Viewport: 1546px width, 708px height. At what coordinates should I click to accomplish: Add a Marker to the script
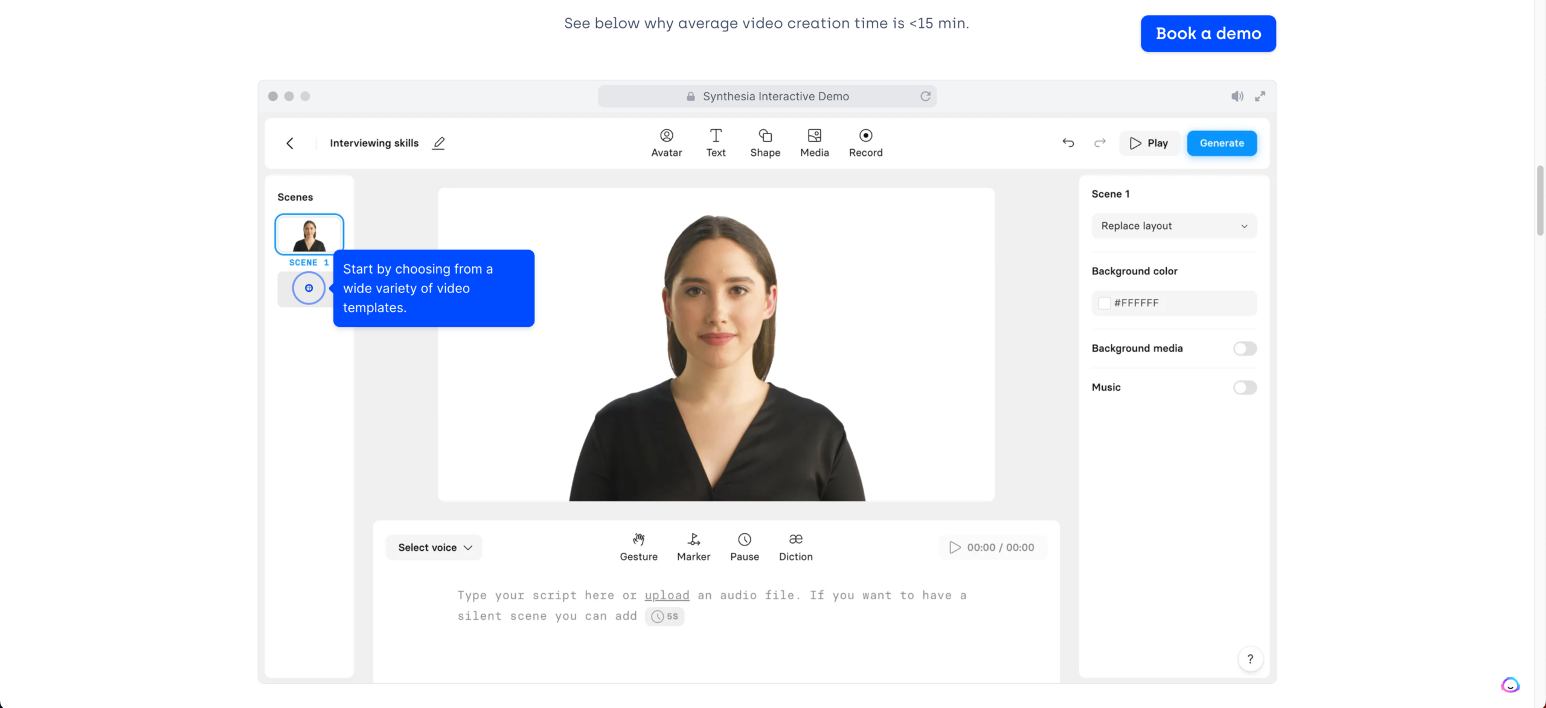click(693, 545)
